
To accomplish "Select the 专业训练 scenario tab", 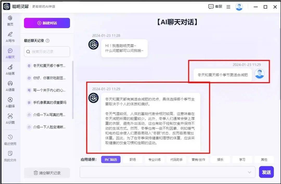I will coord(155,160).
